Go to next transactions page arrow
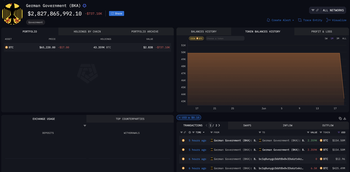This screenshot has height=172, width=350. tap(219, 126)
